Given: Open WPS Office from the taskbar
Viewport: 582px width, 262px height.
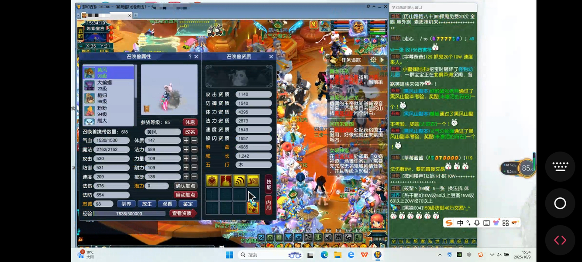Looking at the screenshot, I should [364, 255].
